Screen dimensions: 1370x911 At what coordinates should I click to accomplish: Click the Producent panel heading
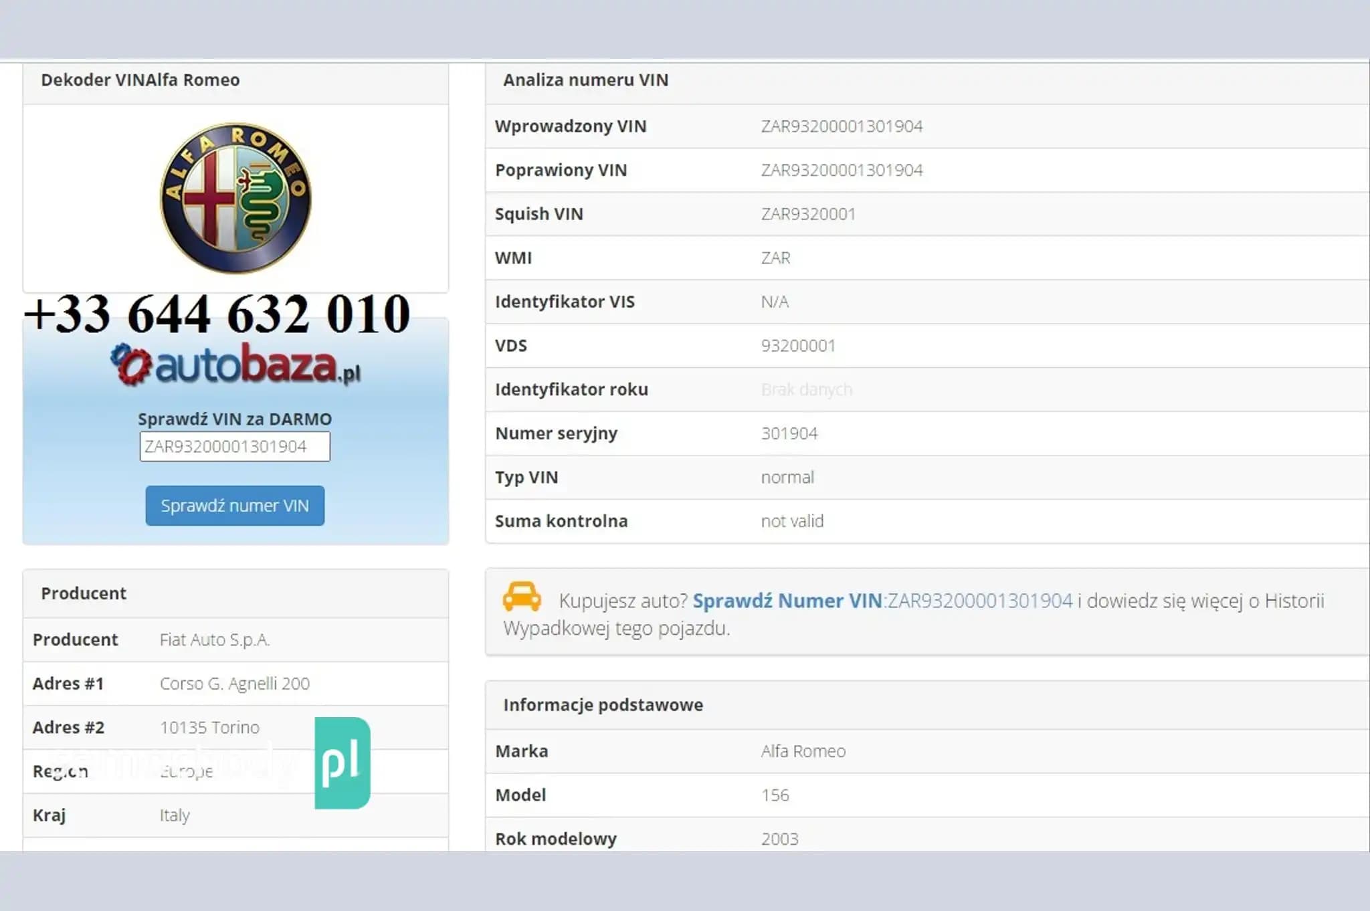point(84,593)
